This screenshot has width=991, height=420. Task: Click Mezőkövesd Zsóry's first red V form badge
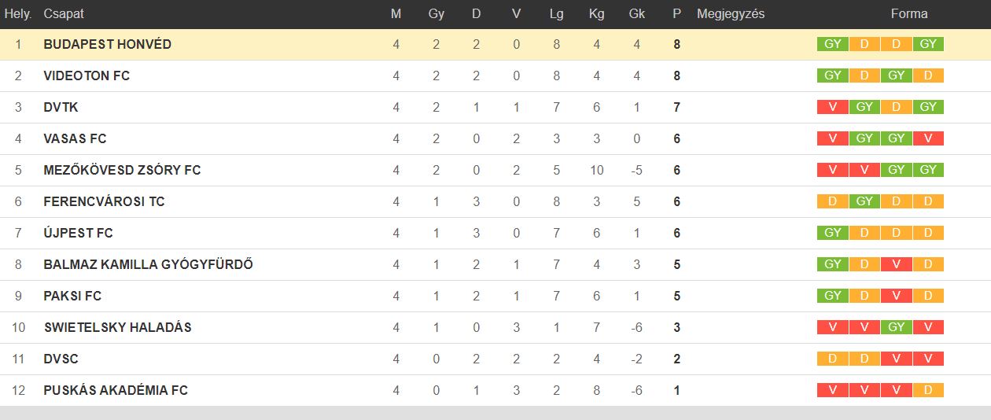click(832, 170)
